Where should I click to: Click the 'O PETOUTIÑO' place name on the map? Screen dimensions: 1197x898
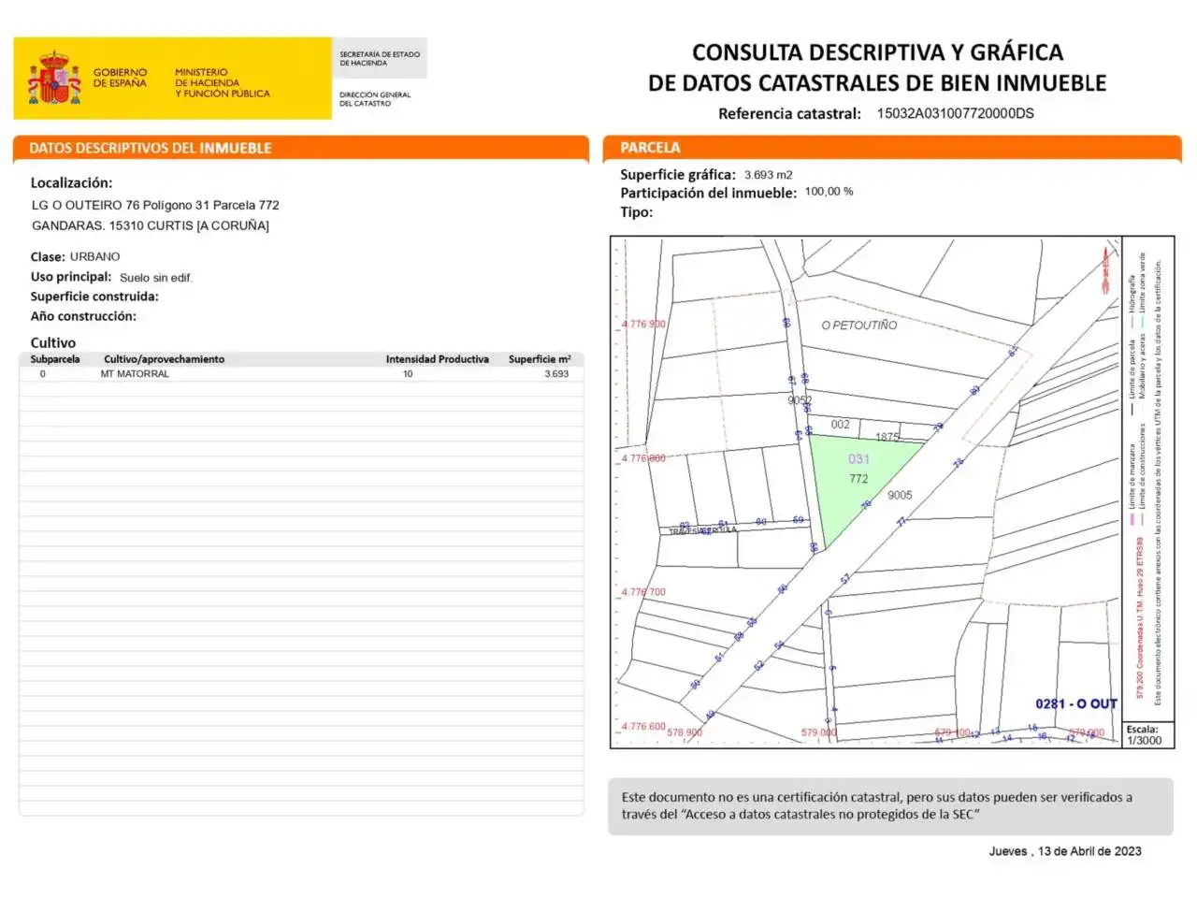(858, 326)
